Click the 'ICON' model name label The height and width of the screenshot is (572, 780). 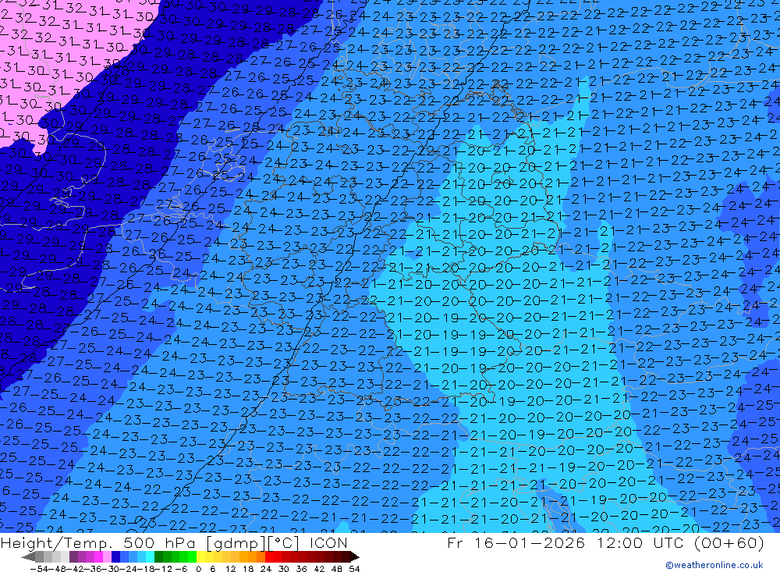point(328,543)
